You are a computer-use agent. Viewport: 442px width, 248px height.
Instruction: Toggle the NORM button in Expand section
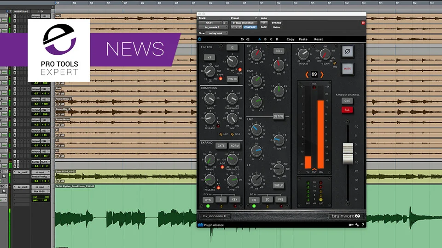pos(234,146)
